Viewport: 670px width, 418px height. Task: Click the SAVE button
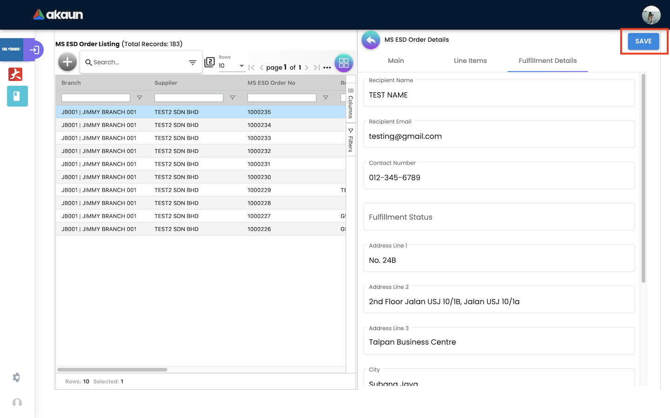click(x=643, y=41)
